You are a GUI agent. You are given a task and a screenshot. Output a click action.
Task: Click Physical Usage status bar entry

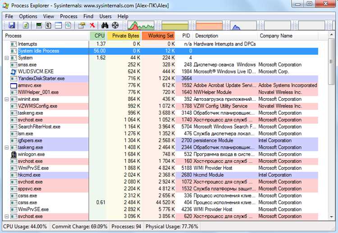(x=172, y=226)
